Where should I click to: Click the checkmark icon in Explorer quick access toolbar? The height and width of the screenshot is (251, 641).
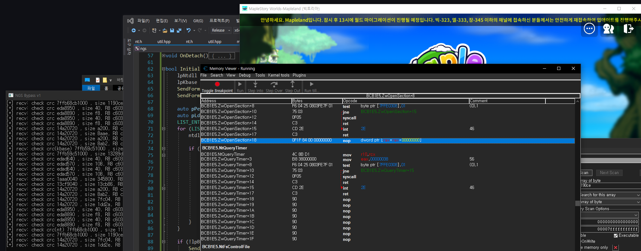click(x=98, y=80)
